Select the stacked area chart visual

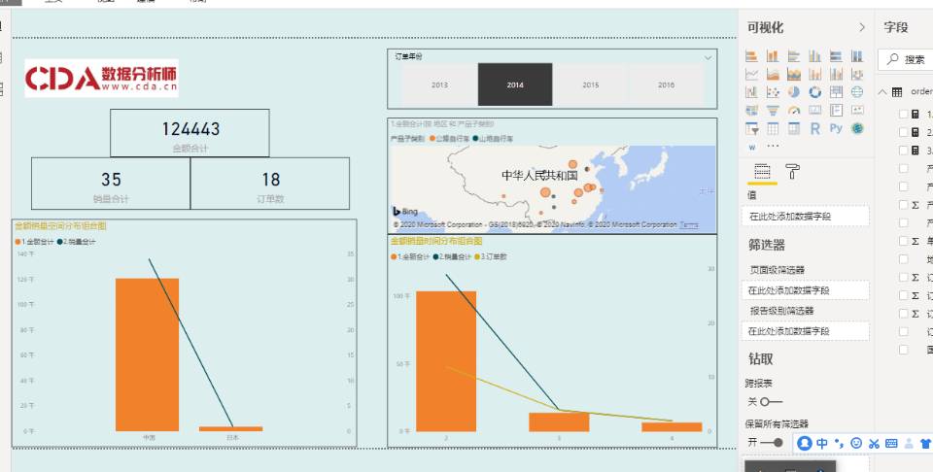794,75
